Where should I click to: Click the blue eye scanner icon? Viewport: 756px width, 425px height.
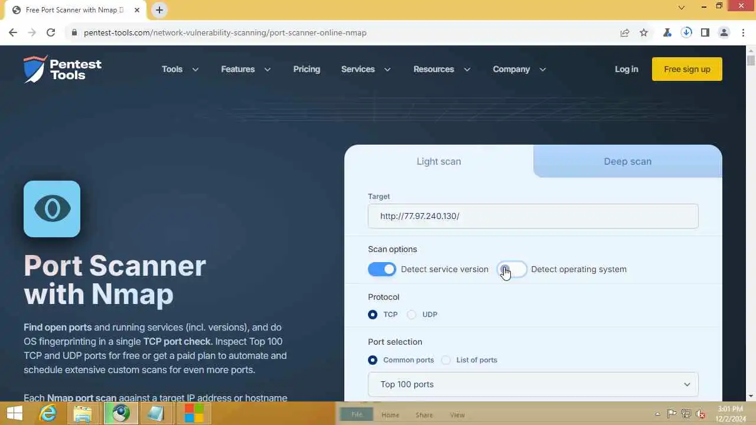click(x=52, y=209)
